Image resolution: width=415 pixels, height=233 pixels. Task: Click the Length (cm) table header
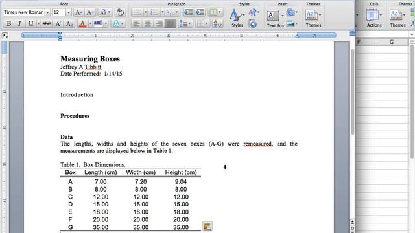click(101, 173)
